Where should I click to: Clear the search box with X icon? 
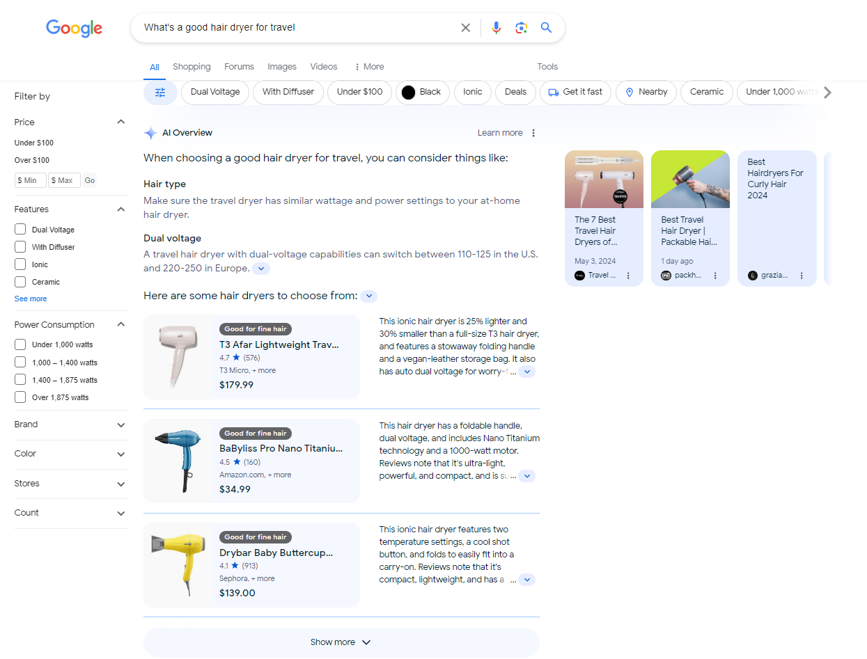point(466,28)
